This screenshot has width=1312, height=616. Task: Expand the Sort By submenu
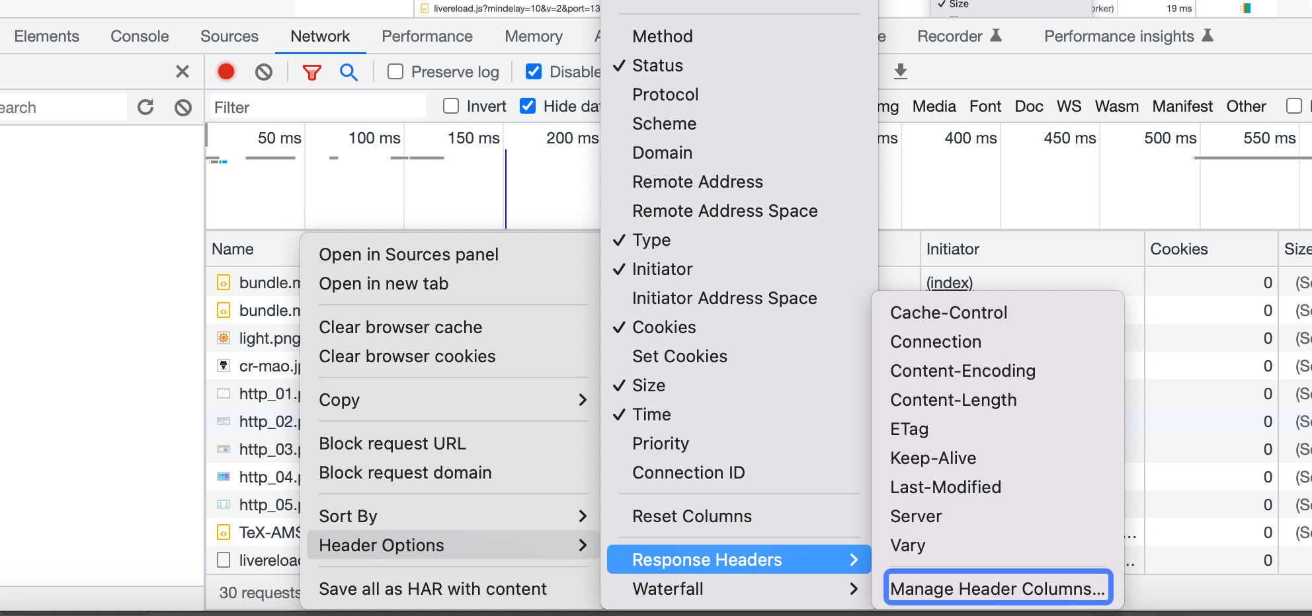click(453, 516)
